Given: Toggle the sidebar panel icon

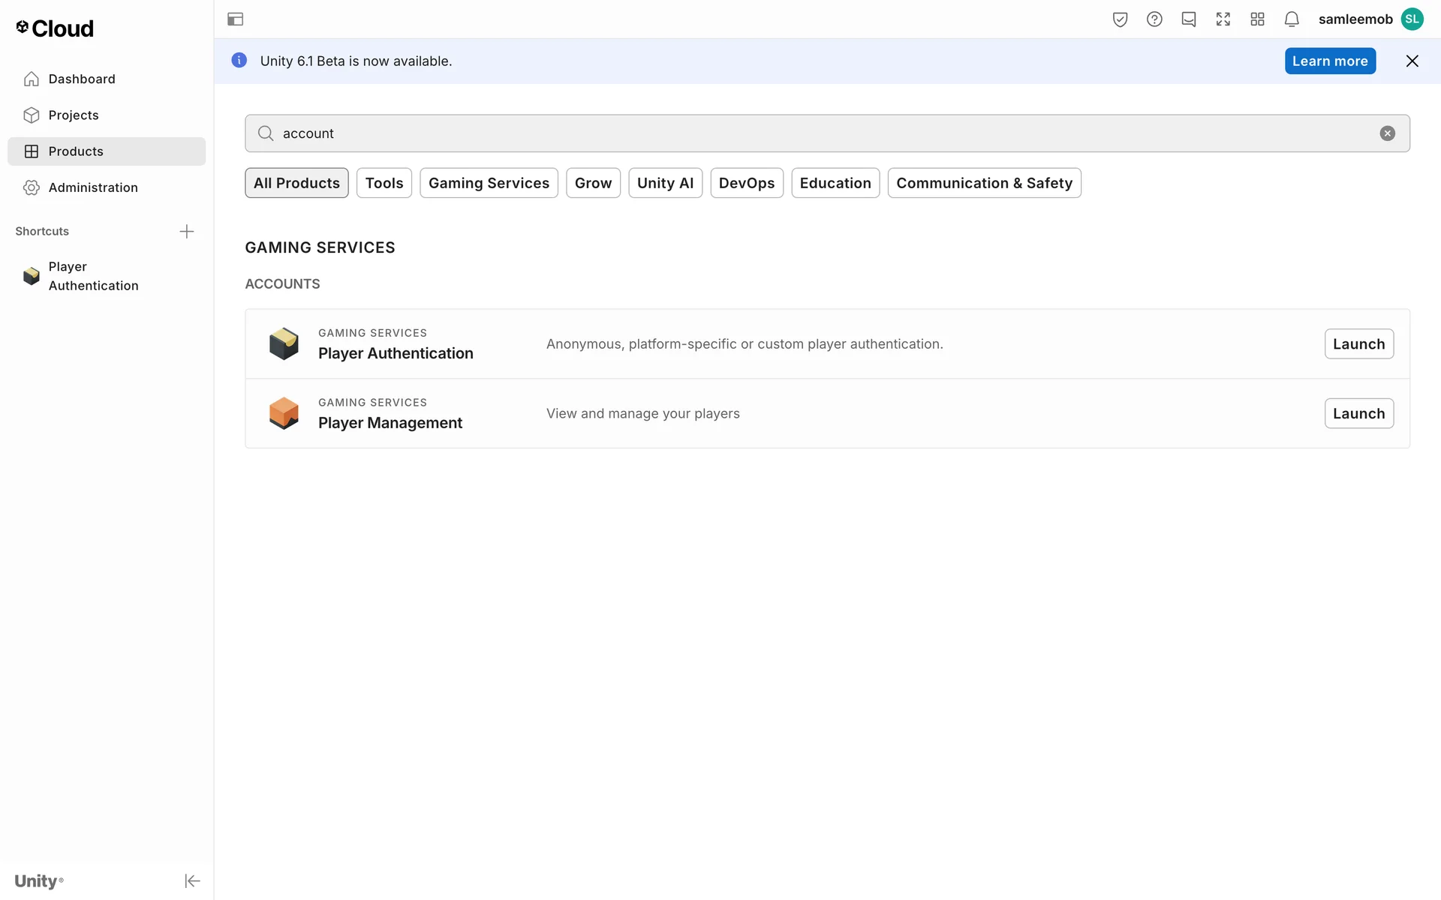Looking at the screenshot, I should (x=235, y=19).
